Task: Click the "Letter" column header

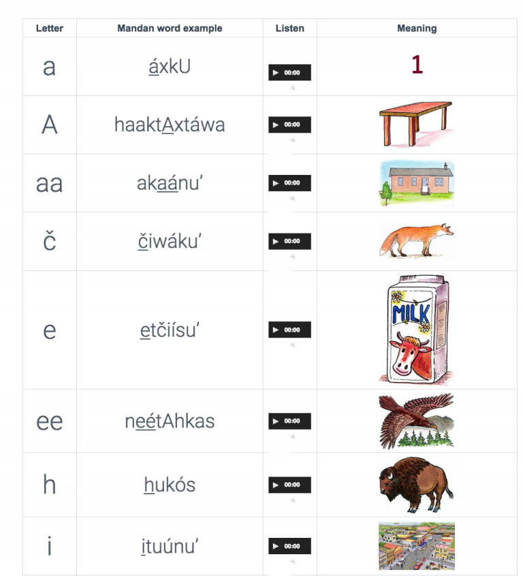Action: (x=49, y=28)
